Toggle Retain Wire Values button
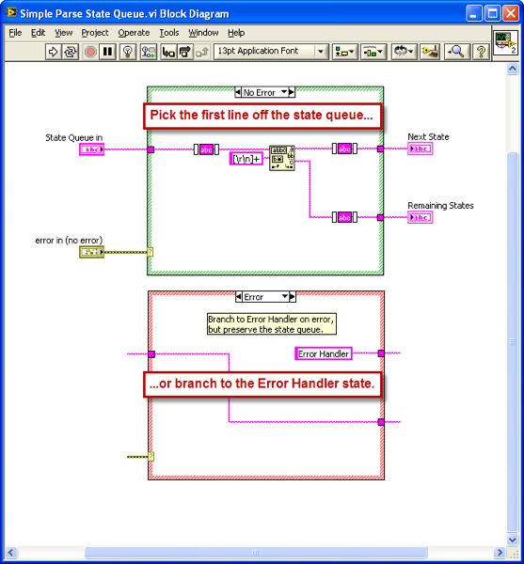This screenshot has width=524, height=564. (149, 52)
